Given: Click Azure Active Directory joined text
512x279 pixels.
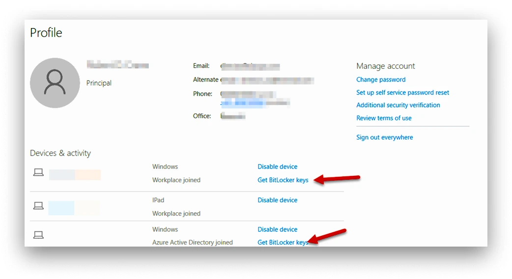Looking at the screenshot, I should click(192, 243).
